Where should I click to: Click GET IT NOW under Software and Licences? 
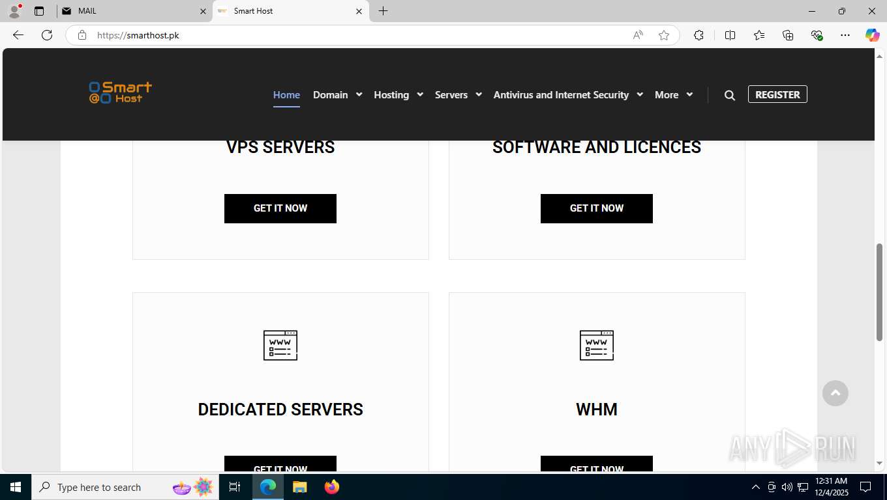click(597, 208)
